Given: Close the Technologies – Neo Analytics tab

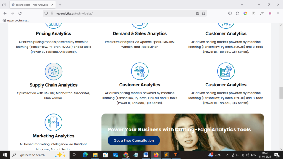Looking at the screenshot, I should tap(52, 5).
